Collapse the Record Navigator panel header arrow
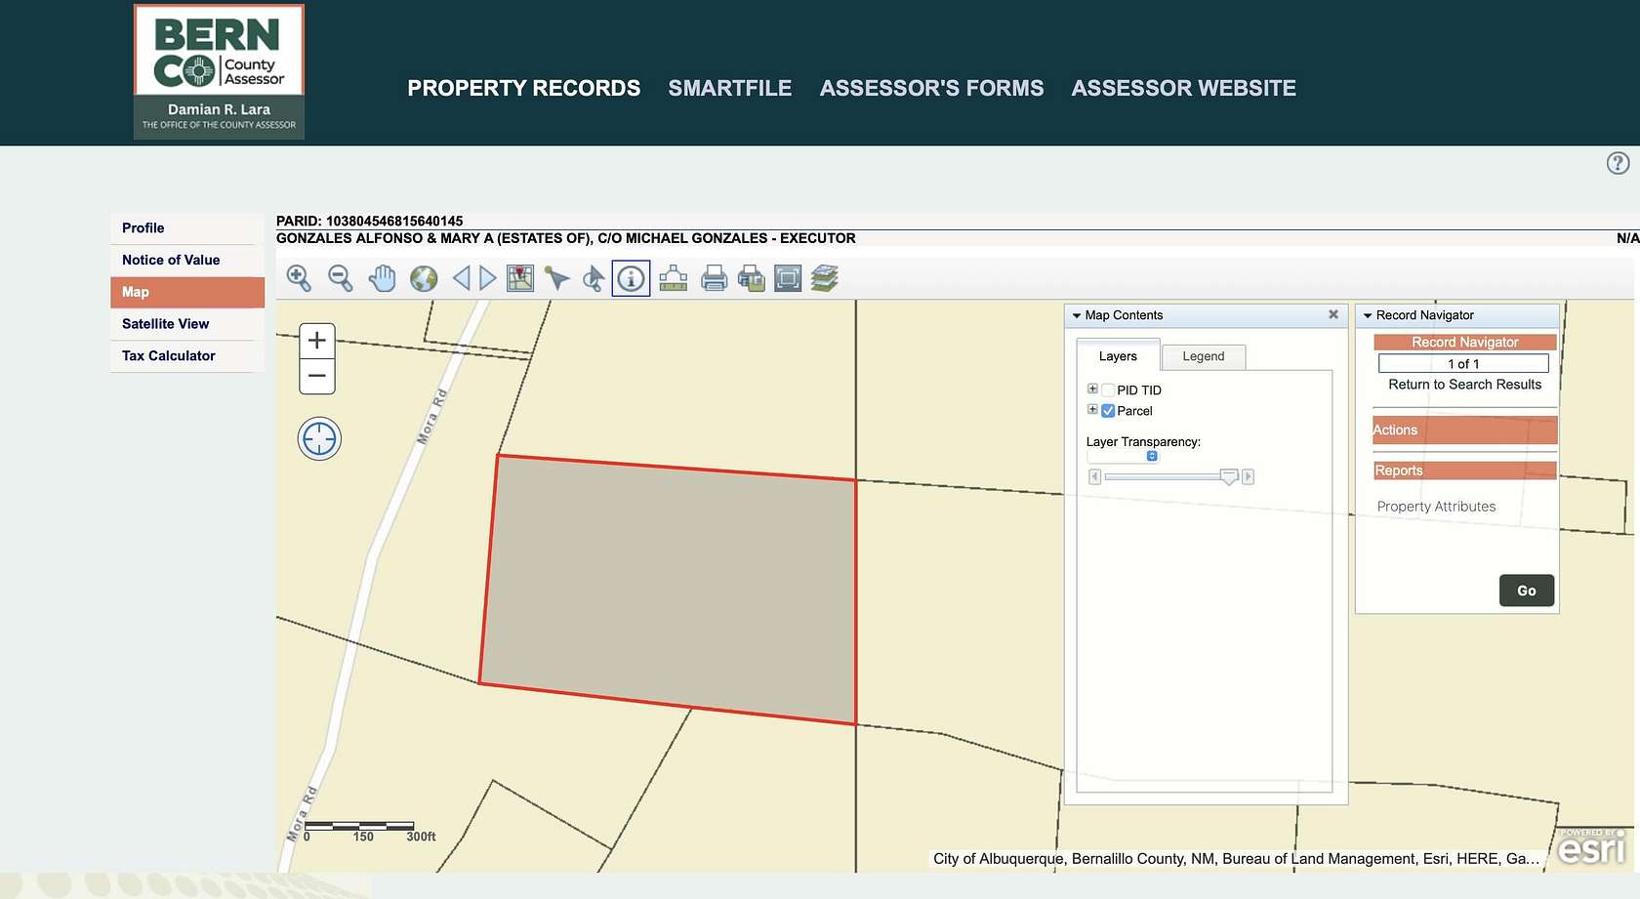This screenshot has height=899, width=1640. pyautogui.click(x=1369, y=315)
